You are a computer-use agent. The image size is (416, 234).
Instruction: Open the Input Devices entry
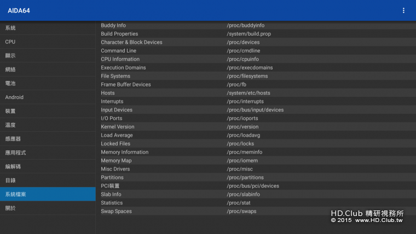tap(117, 110)
